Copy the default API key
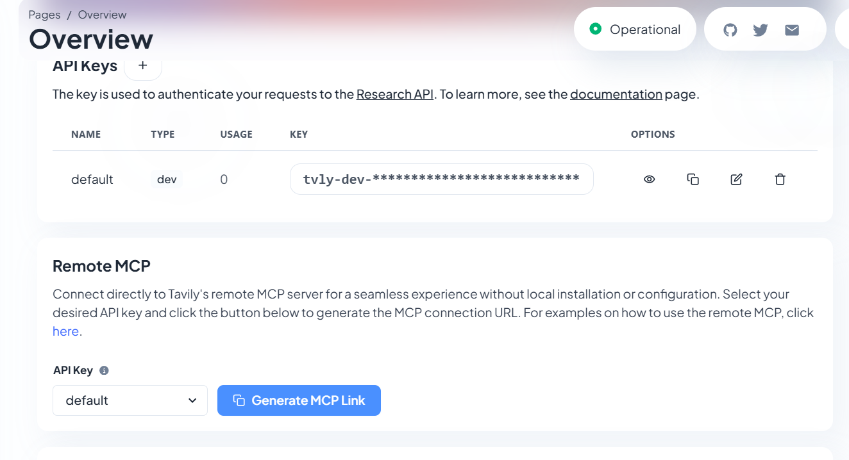The height and width of the screenshot is (460, 849). click(693, 179)
